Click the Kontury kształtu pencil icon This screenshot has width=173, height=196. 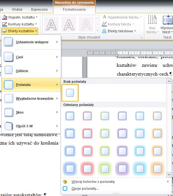[x=5, y=24]
